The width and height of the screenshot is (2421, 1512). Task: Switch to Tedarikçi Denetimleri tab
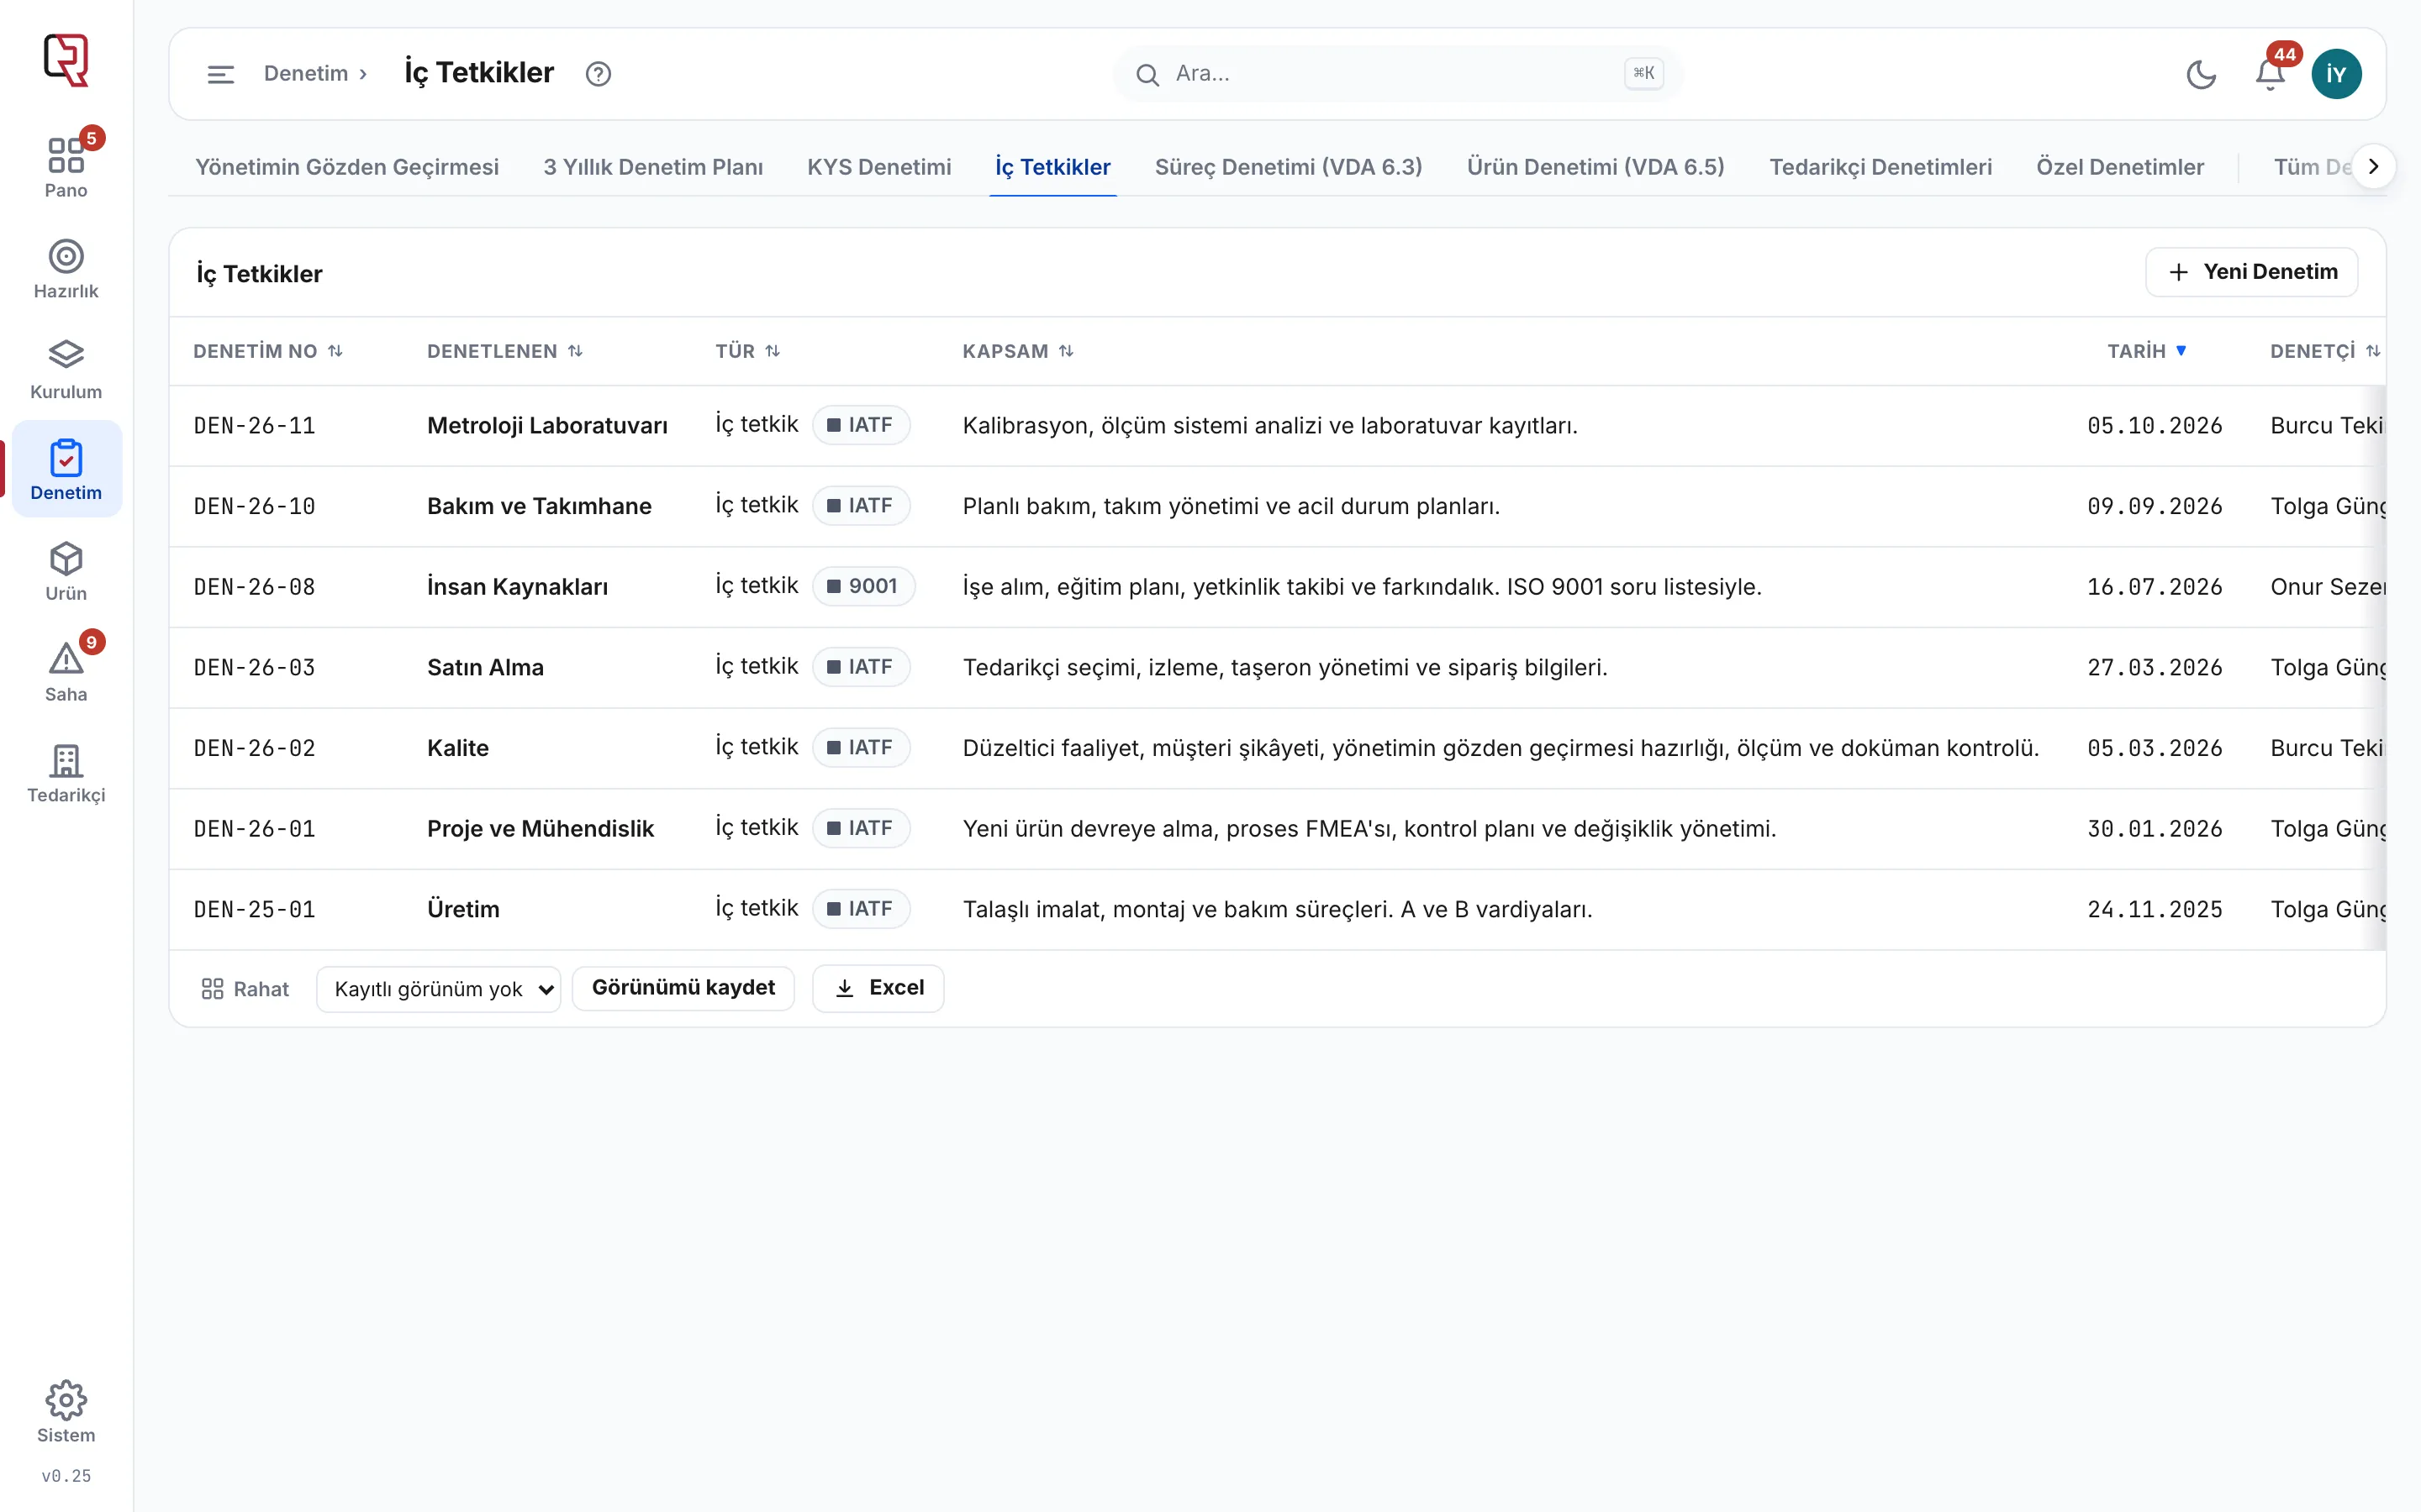point(1880,167)
